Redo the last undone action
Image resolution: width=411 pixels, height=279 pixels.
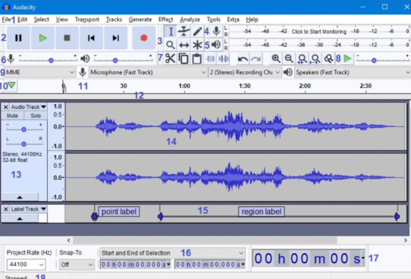coord(256,59)
